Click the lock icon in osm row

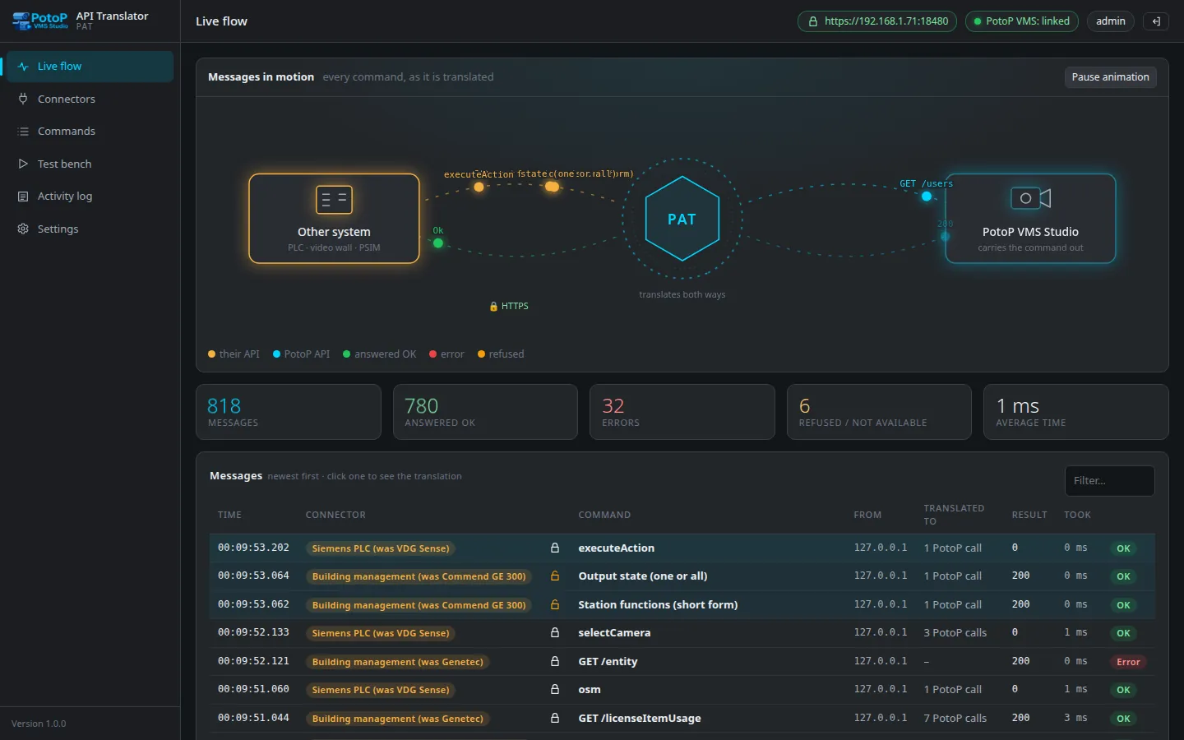click(555, 690)
